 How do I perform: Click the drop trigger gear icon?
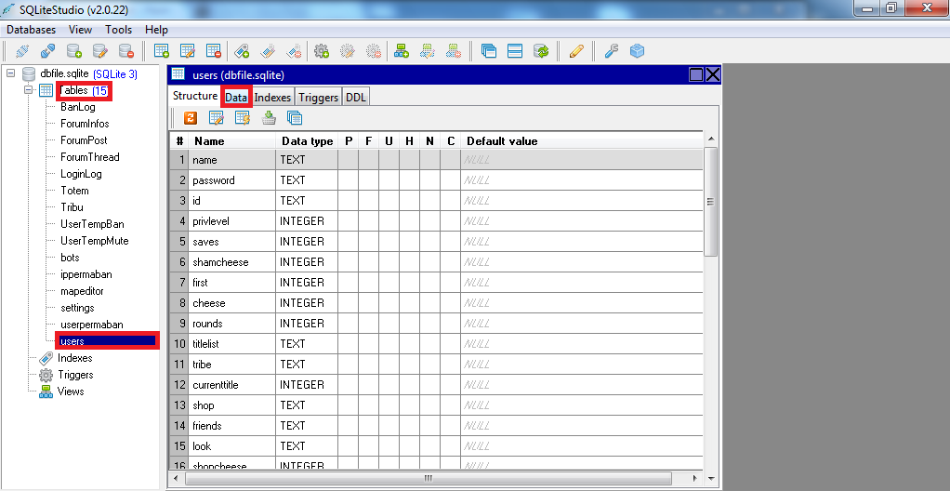click(x=374, y=51)
